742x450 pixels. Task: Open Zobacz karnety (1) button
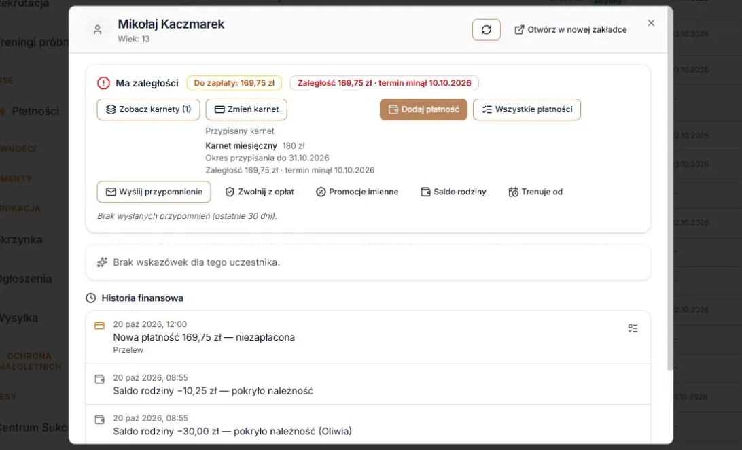[149, 109]
